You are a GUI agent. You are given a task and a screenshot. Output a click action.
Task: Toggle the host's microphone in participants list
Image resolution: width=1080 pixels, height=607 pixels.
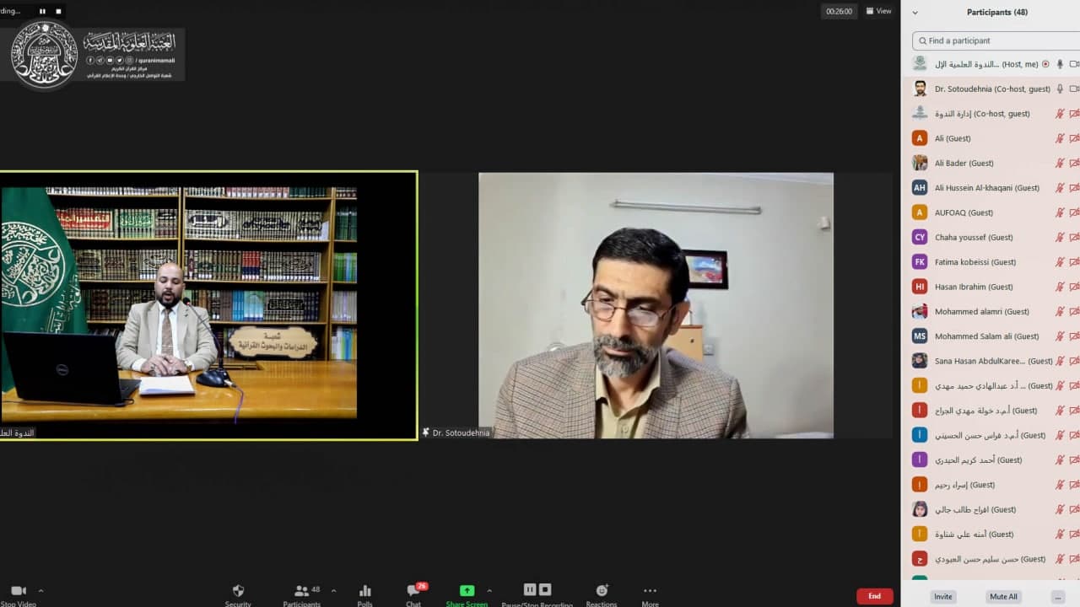click(x=1060, y=64)
